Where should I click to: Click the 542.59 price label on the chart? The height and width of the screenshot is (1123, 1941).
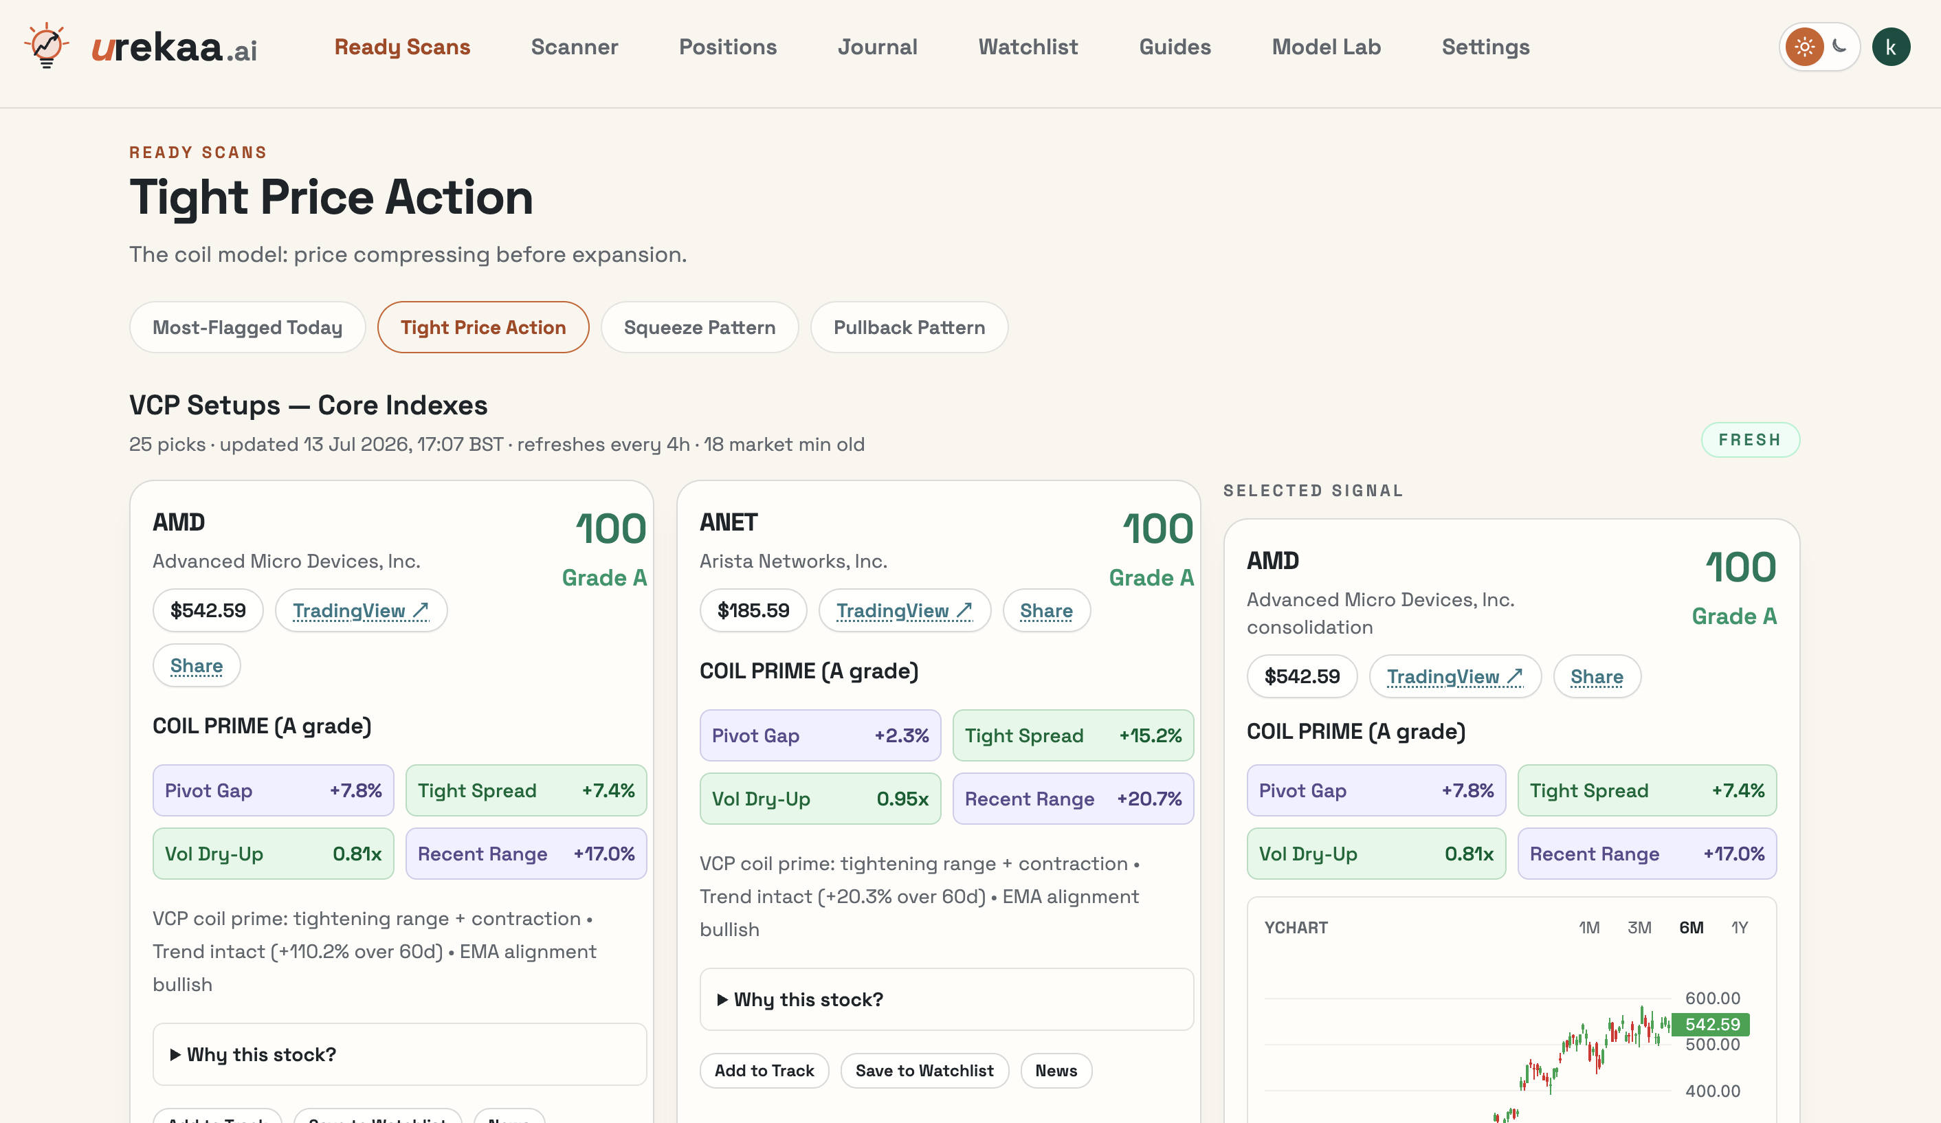coord(1711,1025)
